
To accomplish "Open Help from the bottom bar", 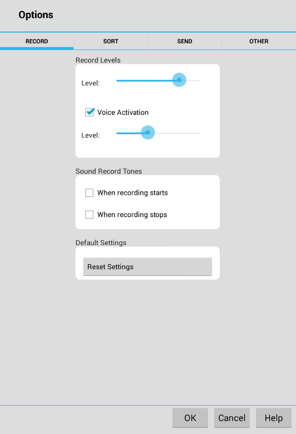I will click(273, 418).
